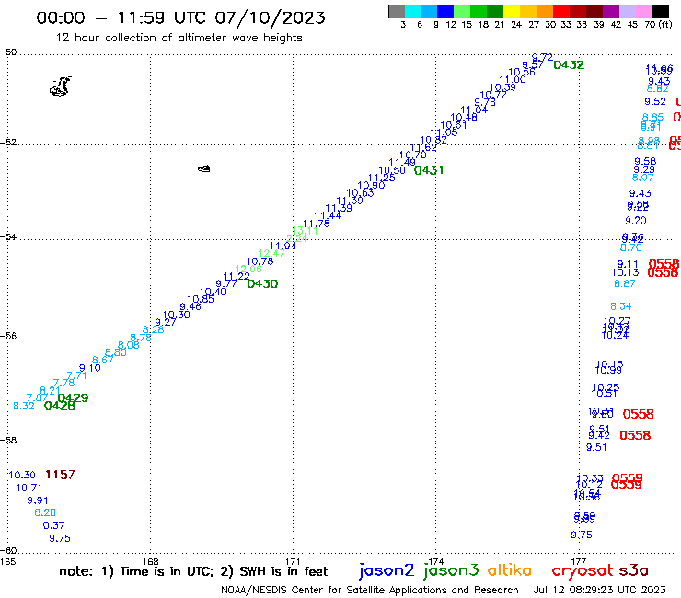Click wave height value '10.50'

point(392,171)
